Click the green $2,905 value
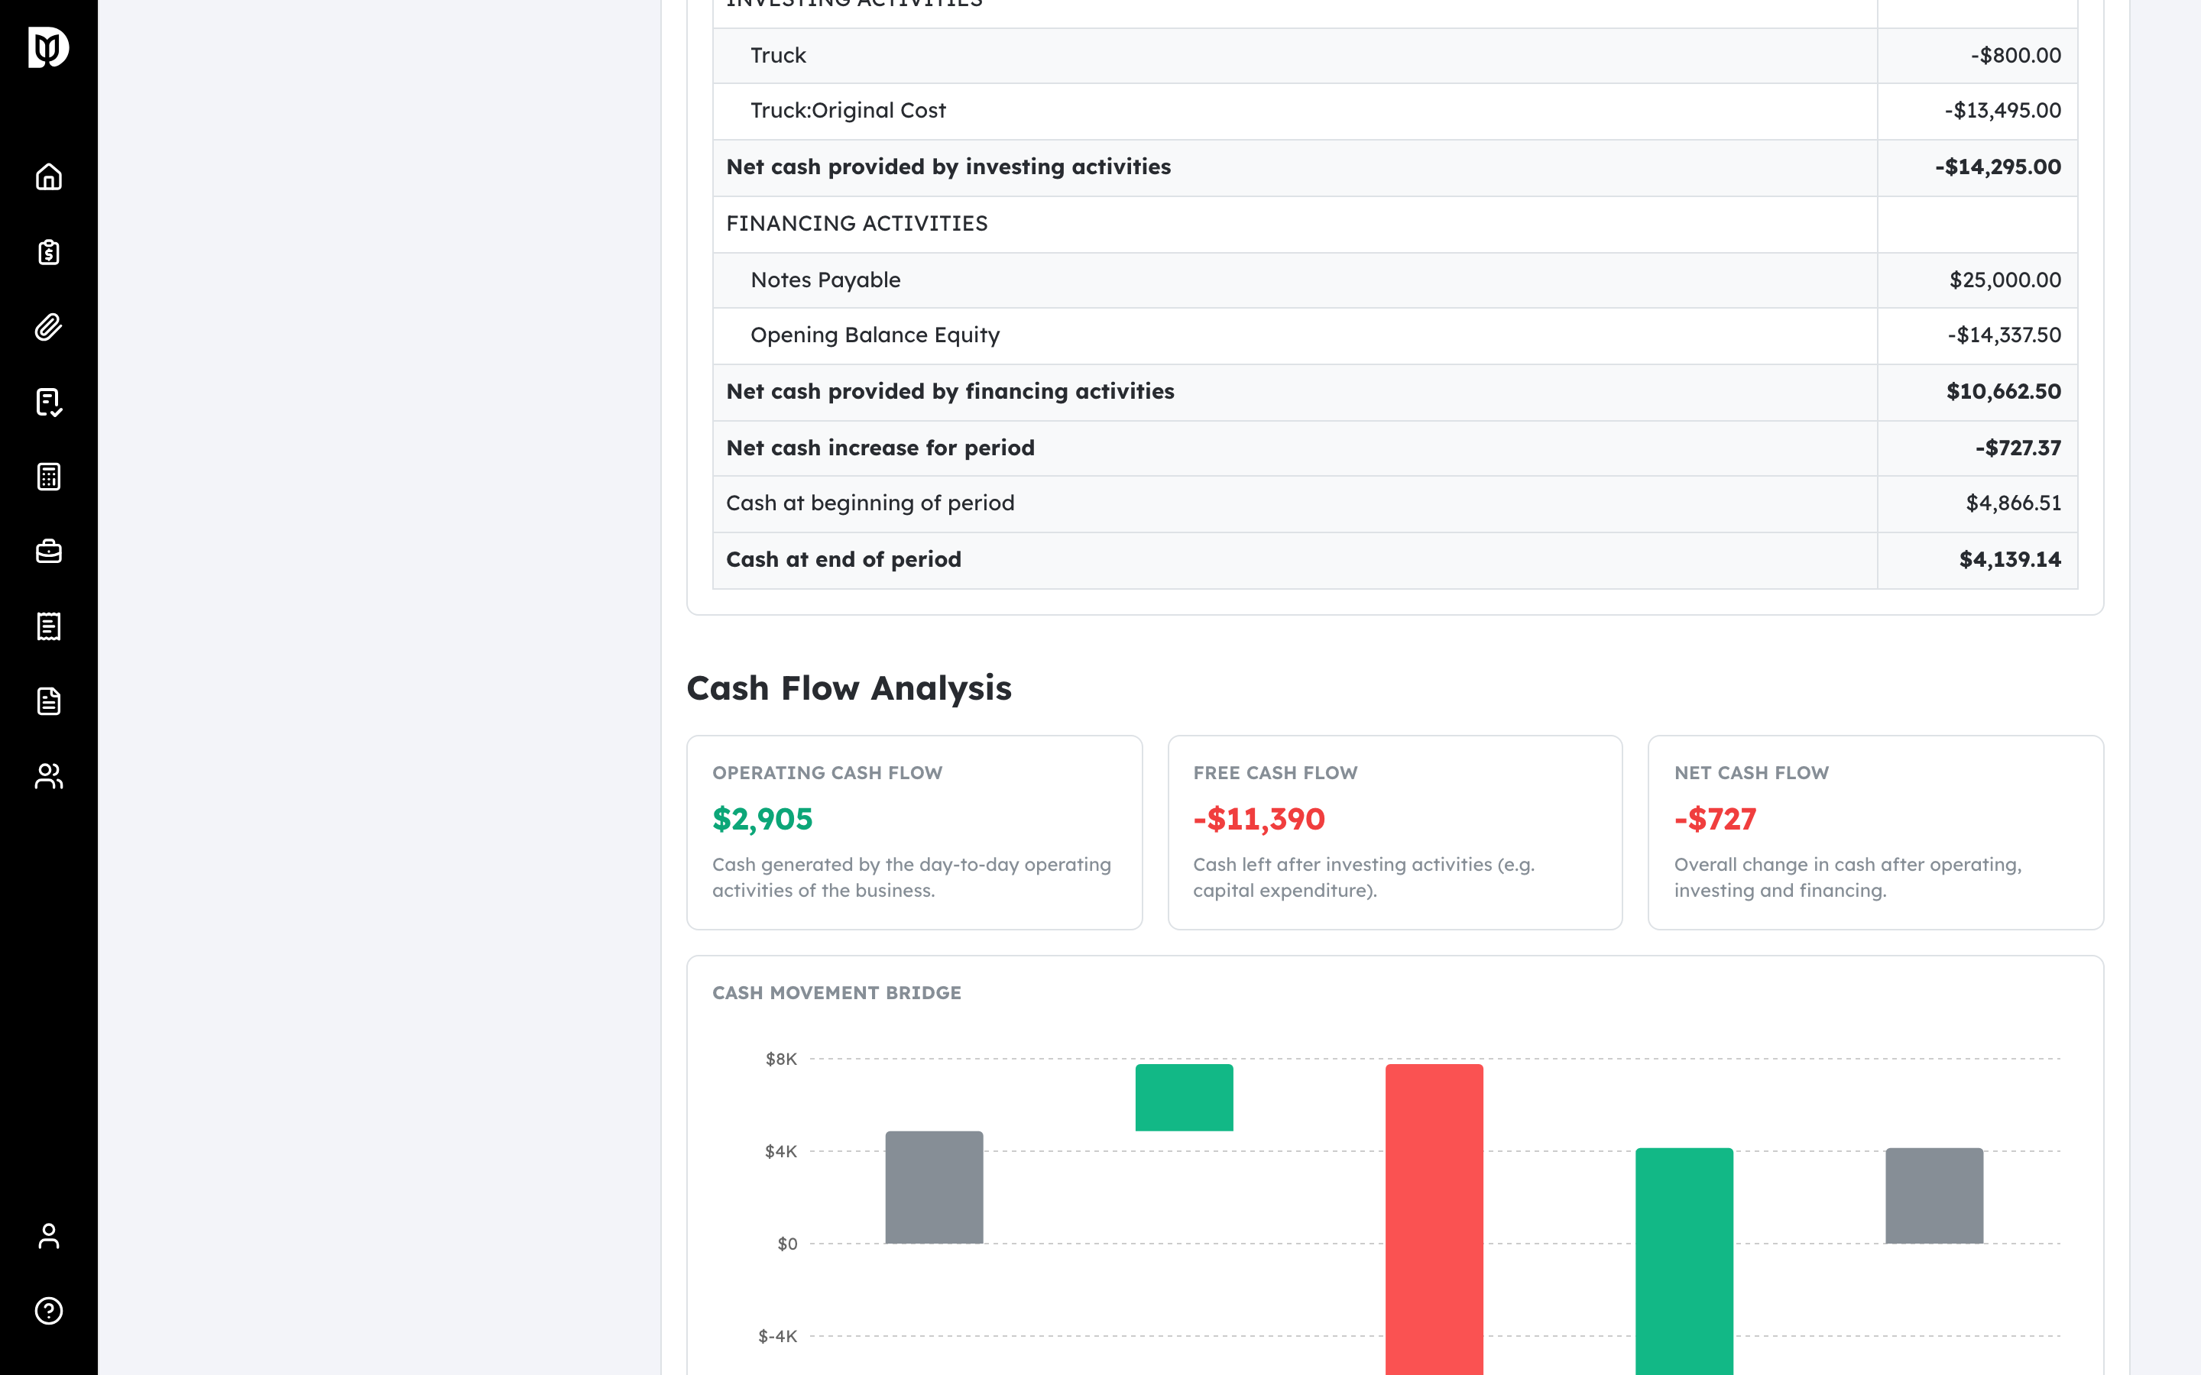 762,820
